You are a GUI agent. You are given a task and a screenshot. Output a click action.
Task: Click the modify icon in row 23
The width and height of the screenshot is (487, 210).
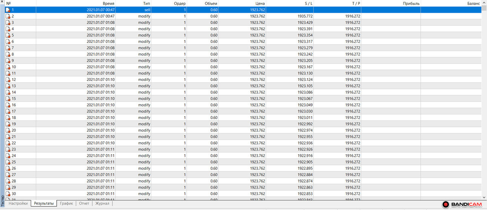pyautogui.click(x=8, y=149)
